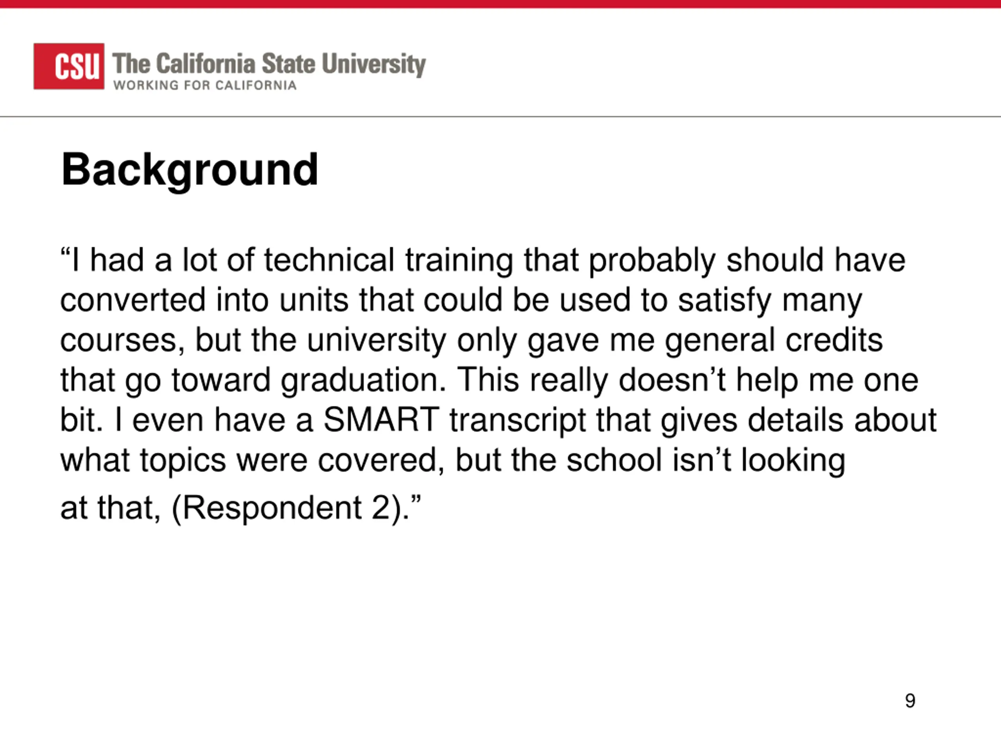Click the word "probably" in the first line
Viewport: 1001px width, 750px height.
point(652,262)
